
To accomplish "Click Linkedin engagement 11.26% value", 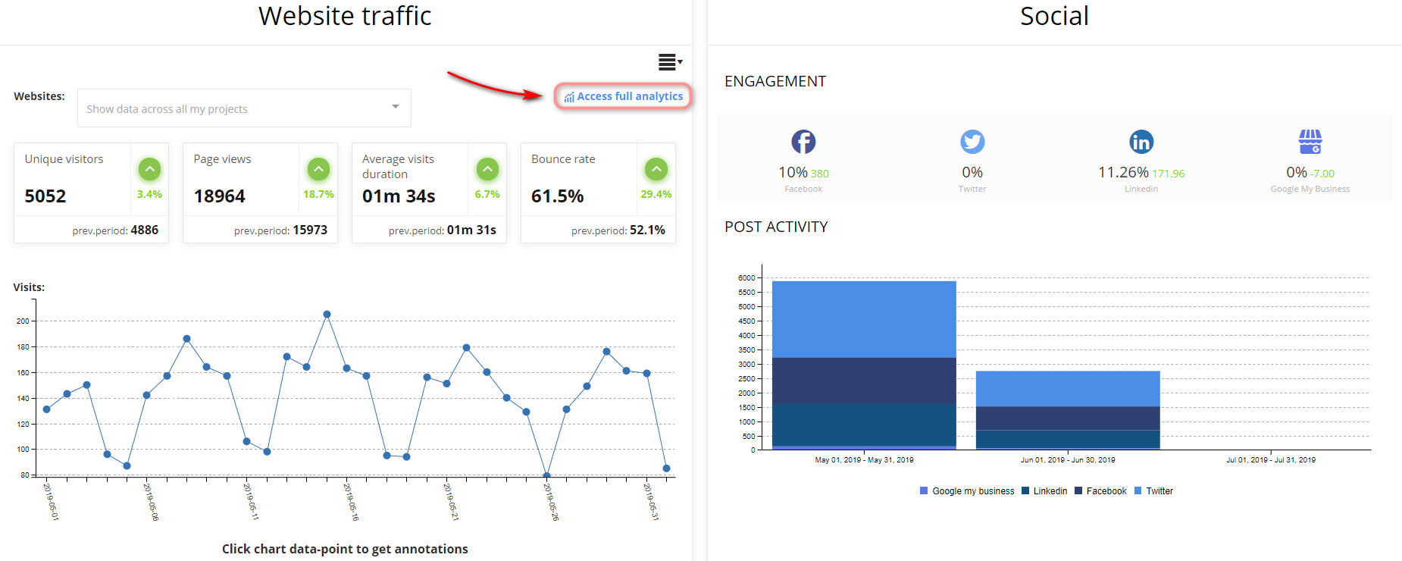I will (1123, 172).
